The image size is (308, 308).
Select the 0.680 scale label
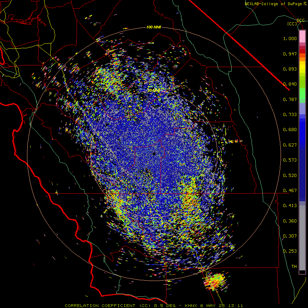click(x=290, y=130)
